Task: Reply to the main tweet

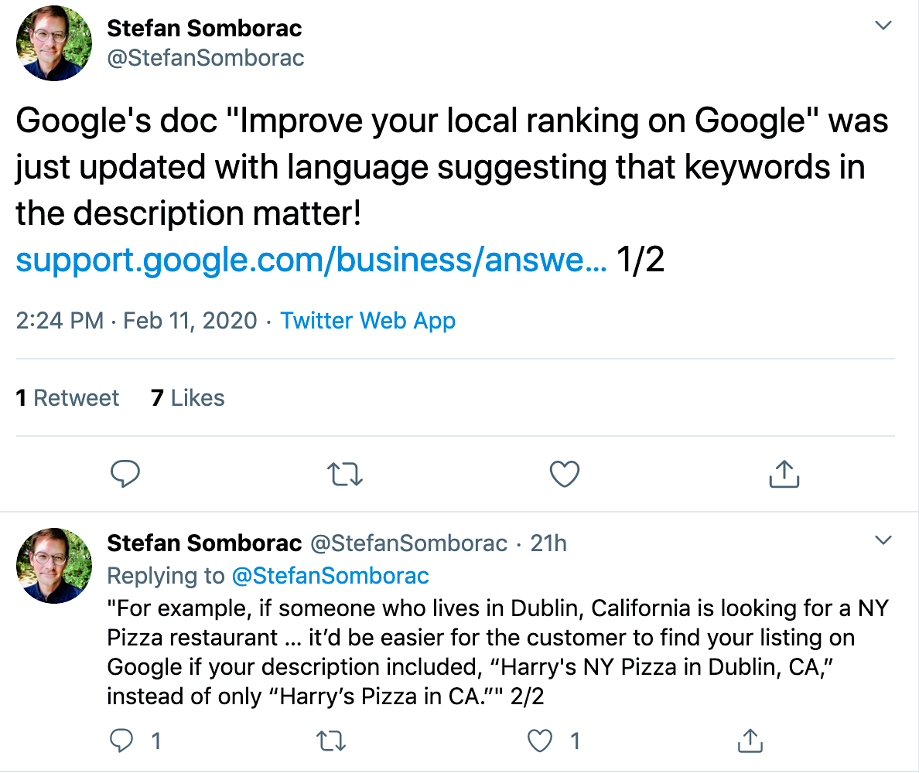Action: [125, 474]
